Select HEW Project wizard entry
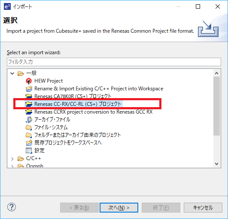This screenshot has width=228, height=219. (49, 81)
